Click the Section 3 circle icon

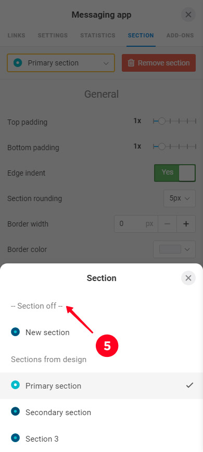point(15,438)
